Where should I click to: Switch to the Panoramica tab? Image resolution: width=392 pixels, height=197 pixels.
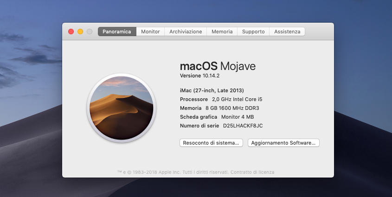[117, 32]
